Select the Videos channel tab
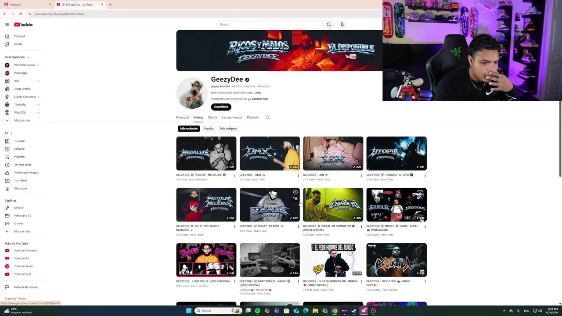 (x=198, y=118)
